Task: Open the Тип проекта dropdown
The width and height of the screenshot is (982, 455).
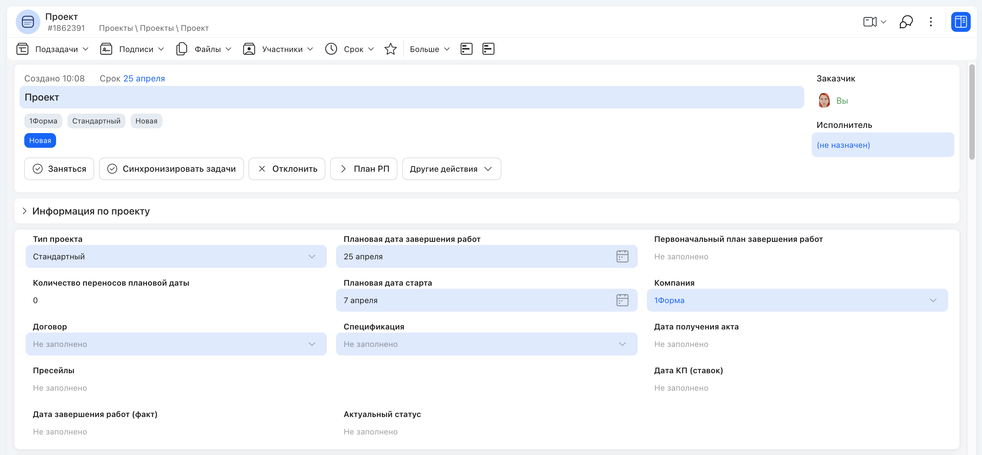Action: pos(176,256)
